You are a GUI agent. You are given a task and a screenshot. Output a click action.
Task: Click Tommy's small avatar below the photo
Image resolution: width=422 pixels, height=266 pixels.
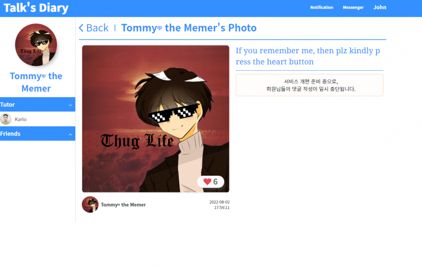(x=90, y=205)
